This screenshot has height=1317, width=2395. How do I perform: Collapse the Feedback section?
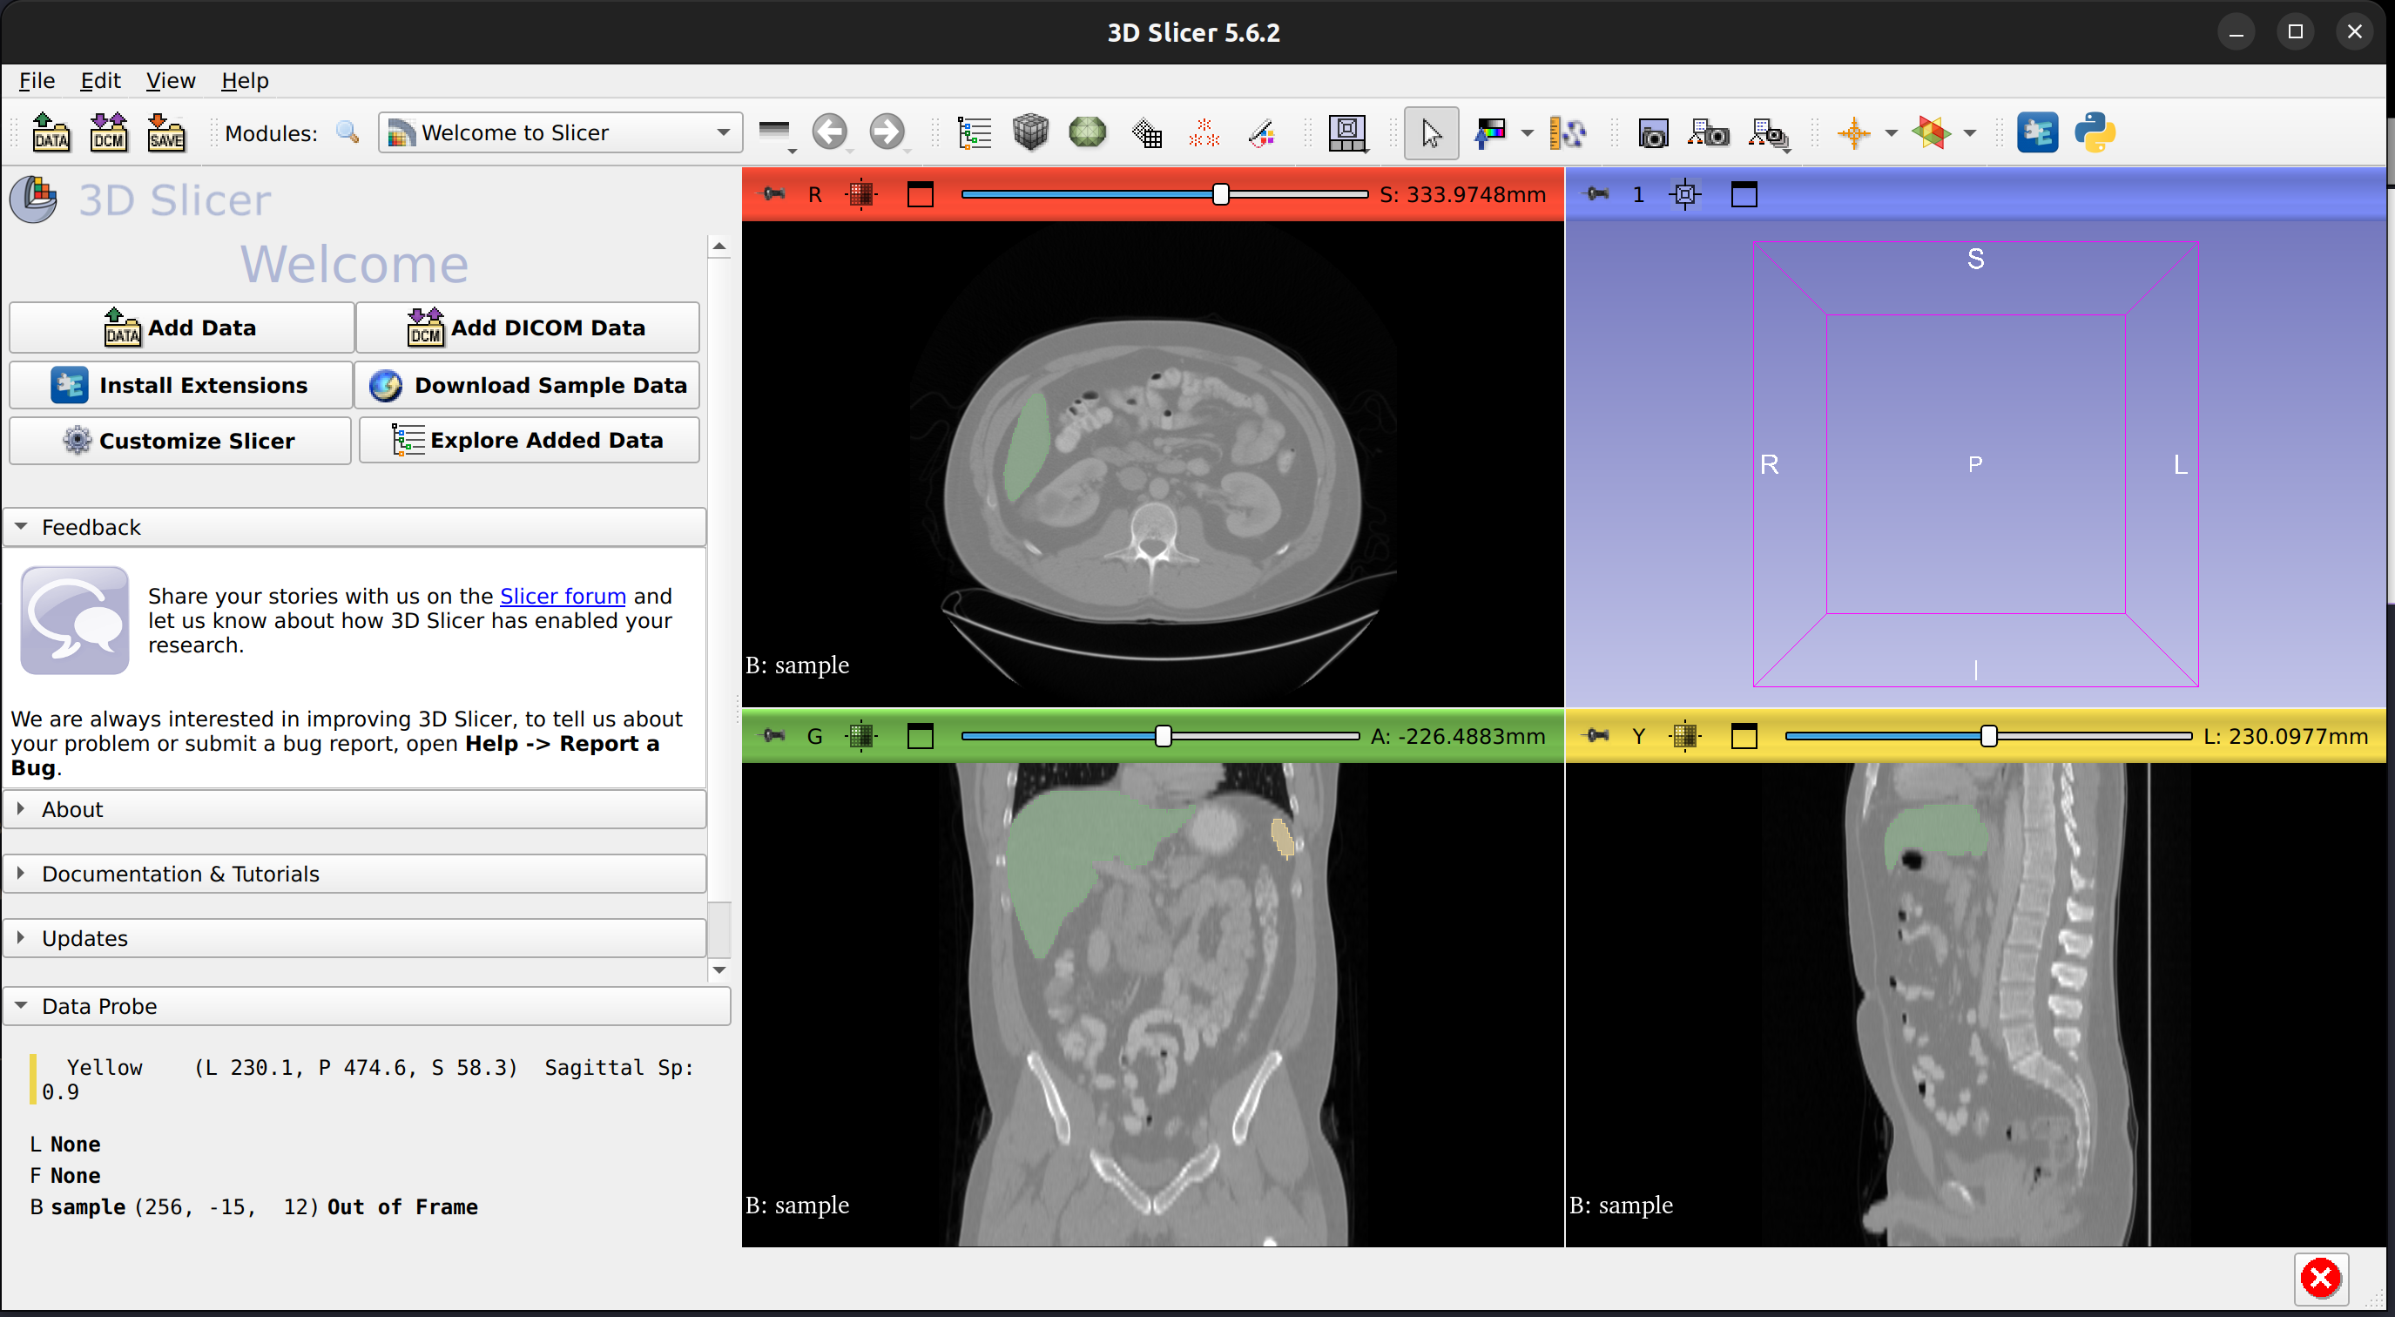354,527
